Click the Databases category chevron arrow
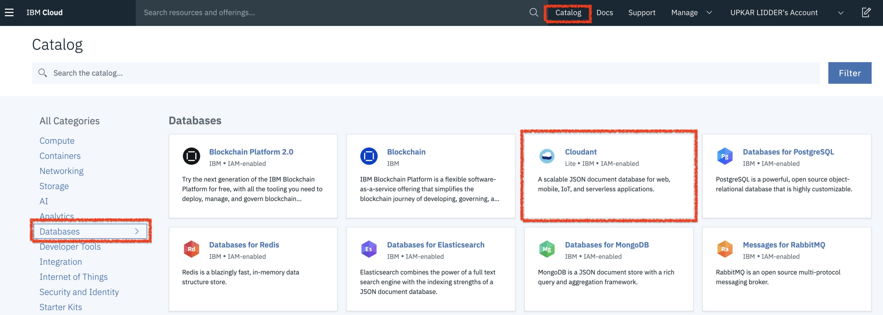Viewport: 883px width, 315px height. 137,231
